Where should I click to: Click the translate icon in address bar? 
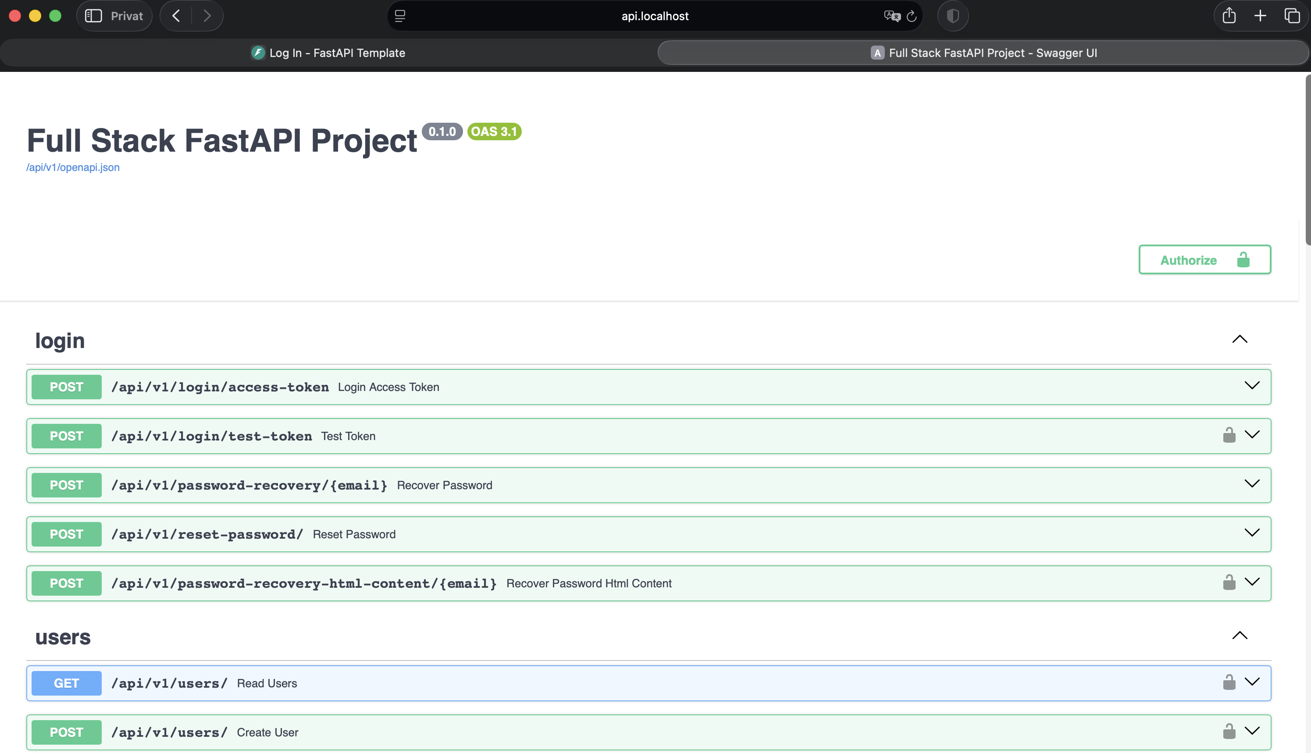tap(892, 16)
